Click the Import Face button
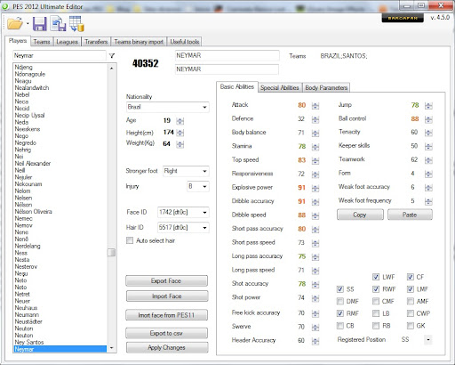 click(167, 296)
